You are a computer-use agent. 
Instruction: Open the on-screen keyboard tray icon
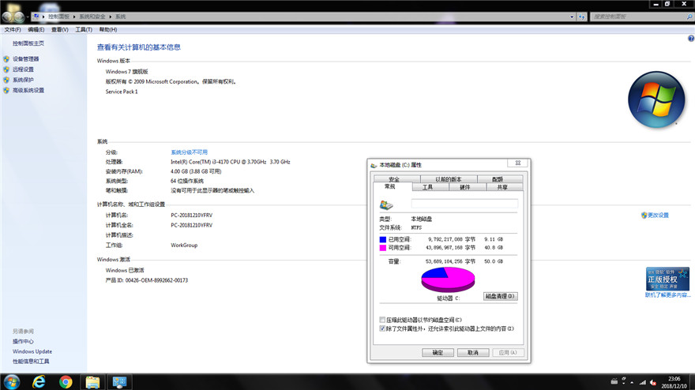coord(614,381)
